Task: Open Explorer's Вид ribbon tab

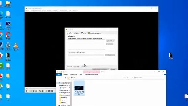Action: click(81, 74)
